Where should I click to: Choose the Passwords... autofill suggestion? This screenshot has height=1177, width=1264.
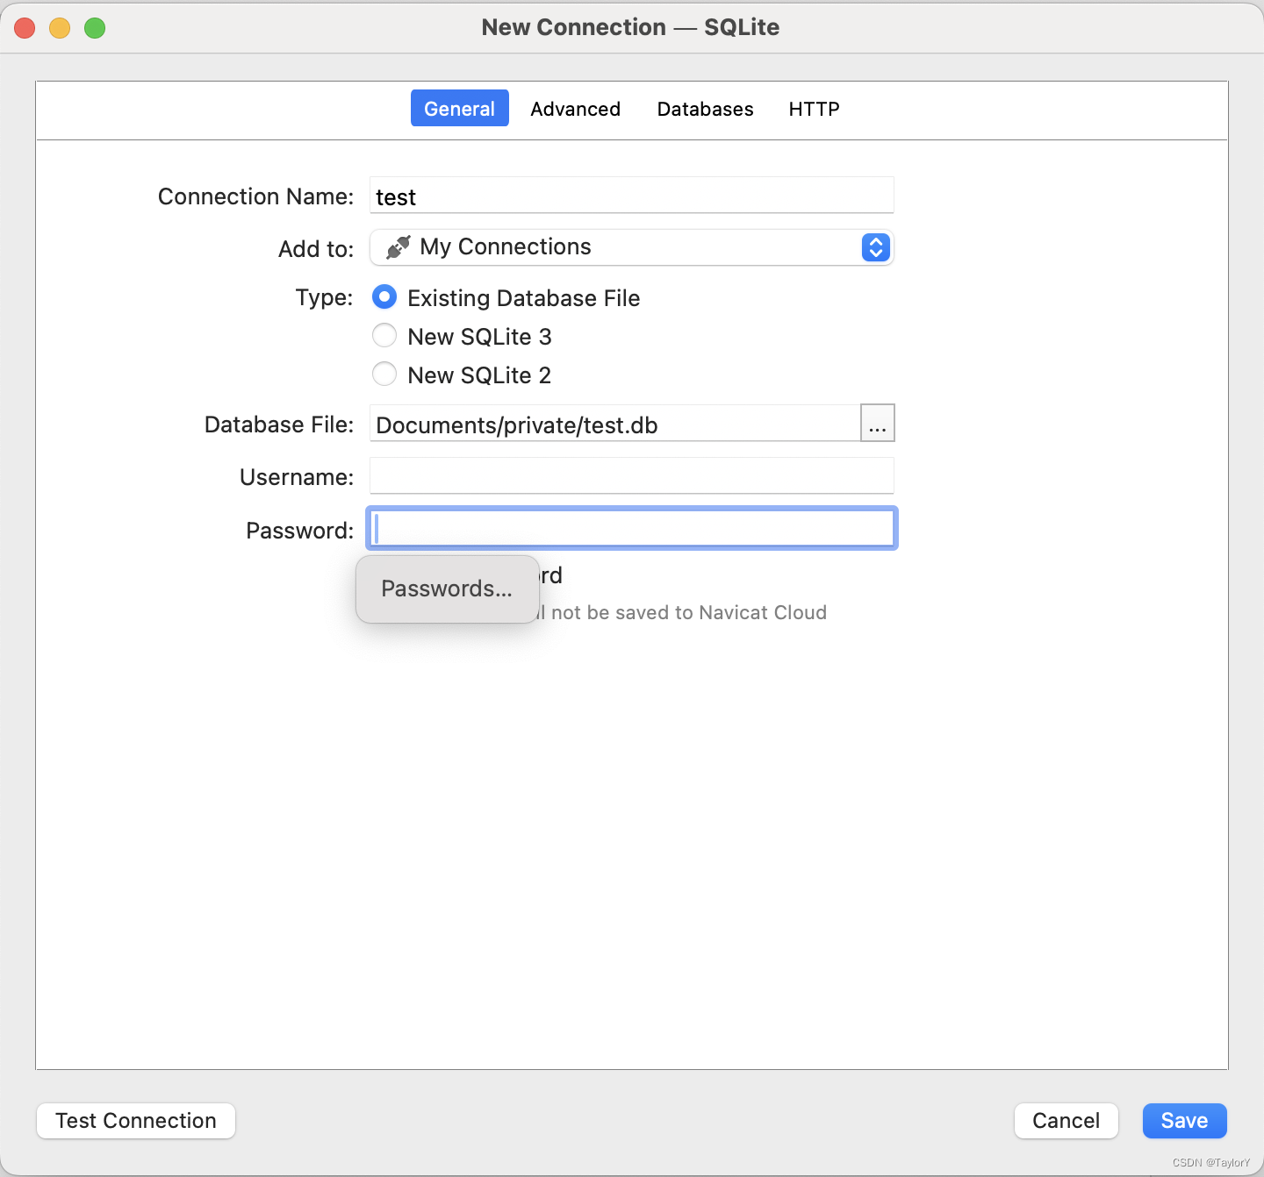tap(446, 588)
